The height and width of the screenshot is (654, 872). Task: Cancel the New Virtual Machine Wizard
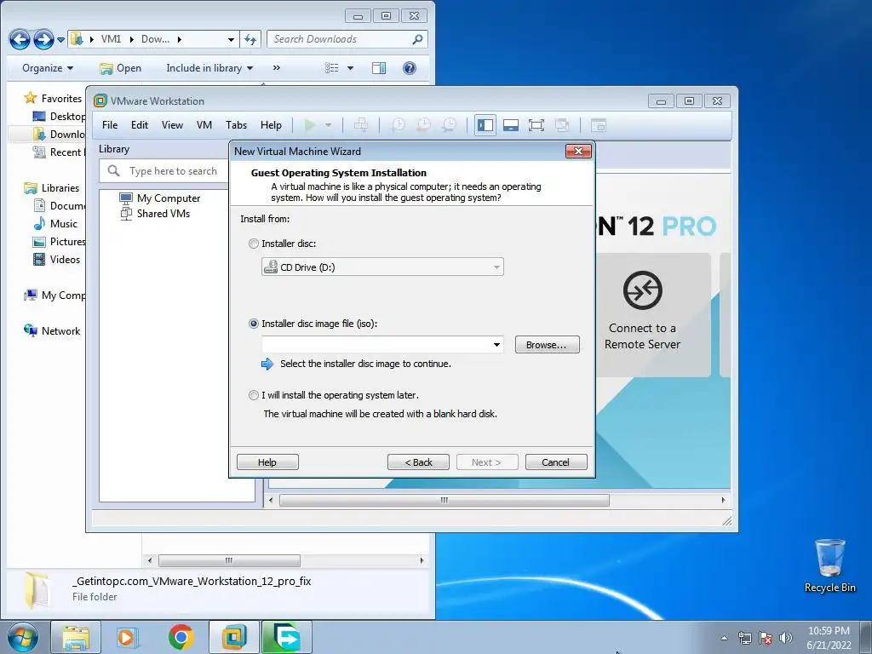point(555,462)
